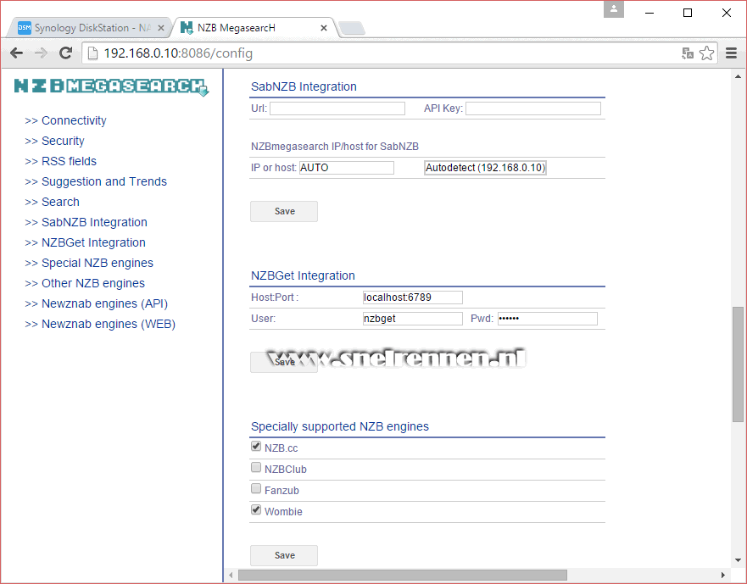Screen dimensions: 747x584
Task: Click the Specially supported NZB engines heading
Action: 340,426
